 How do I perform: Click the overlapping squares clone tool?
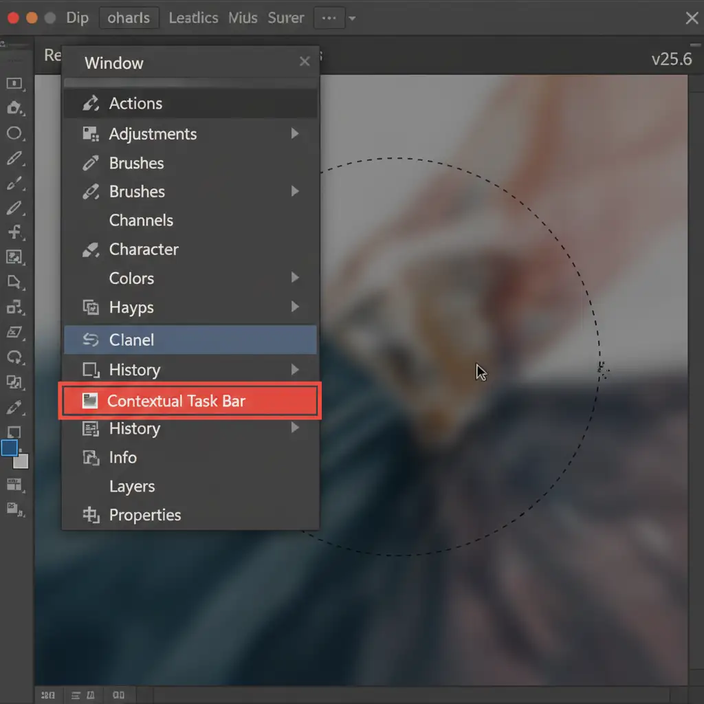14,382
